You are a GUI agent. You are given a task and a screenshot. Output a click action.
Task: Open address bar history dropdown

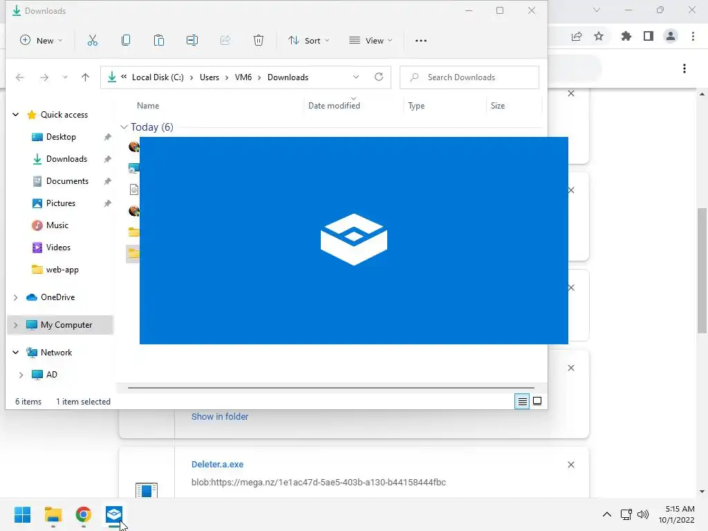pos(356,77)
